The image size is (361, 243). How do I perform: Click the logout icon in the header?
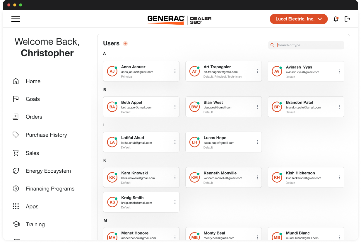coord(348,19)
